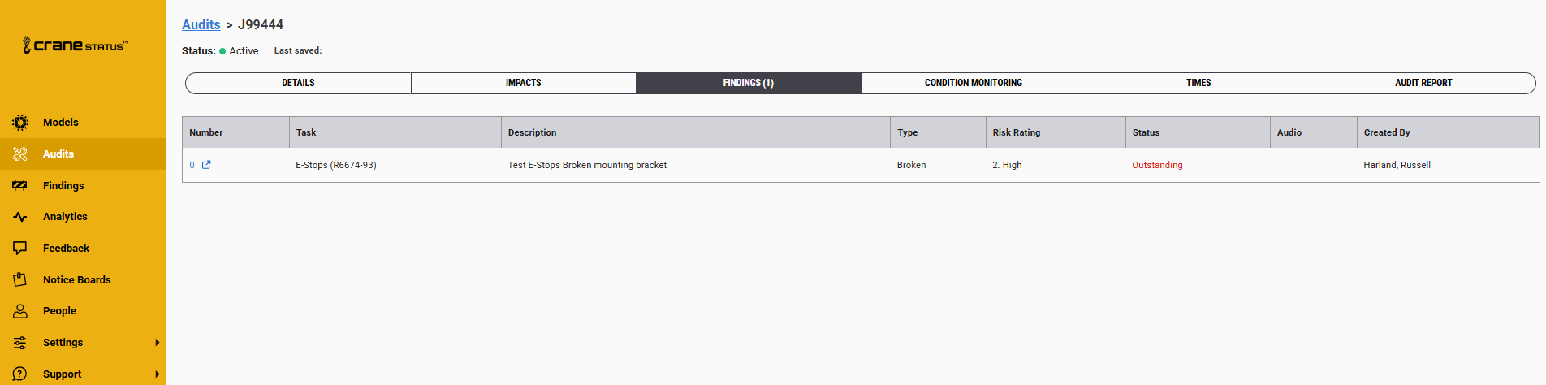Select the Analytics pulse icon
Image resolution: width=1546 pixels, height=385 pixels.
point(20,217)
